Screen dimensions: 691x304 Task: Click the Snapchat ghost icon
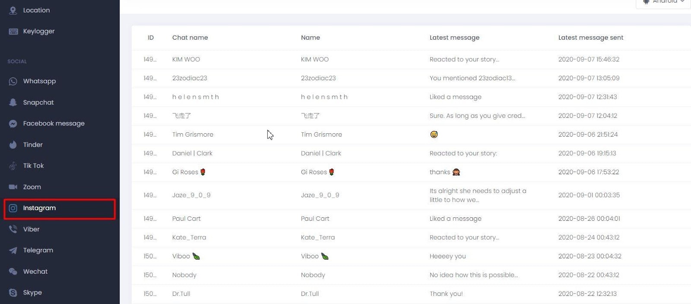13,103
